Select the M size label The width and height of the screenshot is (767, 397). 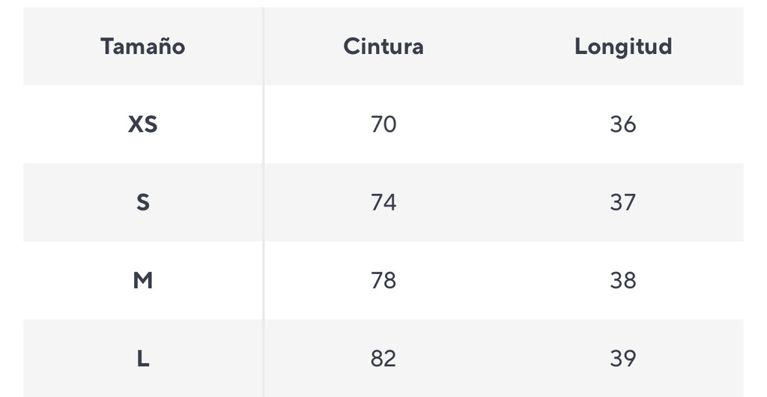point(142,280)
